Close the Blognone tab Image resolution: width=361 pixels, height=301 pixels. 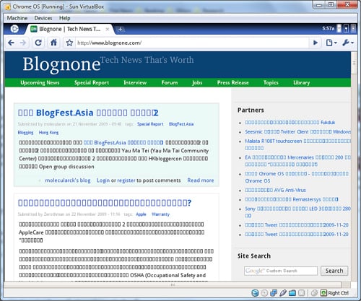108,29
